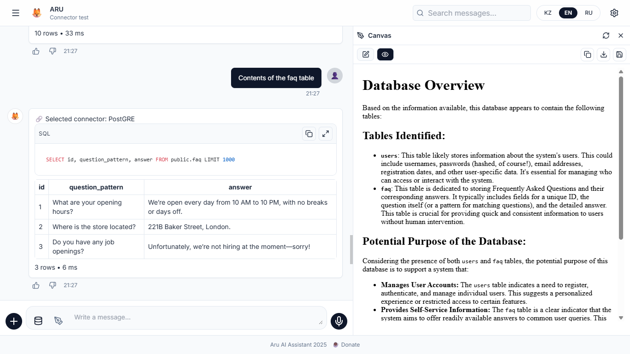Click the 'Database Overview' heading
This screenshot has width=630, height=354.
423,85
